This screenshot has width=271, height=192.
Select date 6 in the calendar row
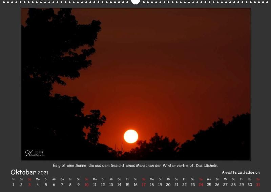54,185
